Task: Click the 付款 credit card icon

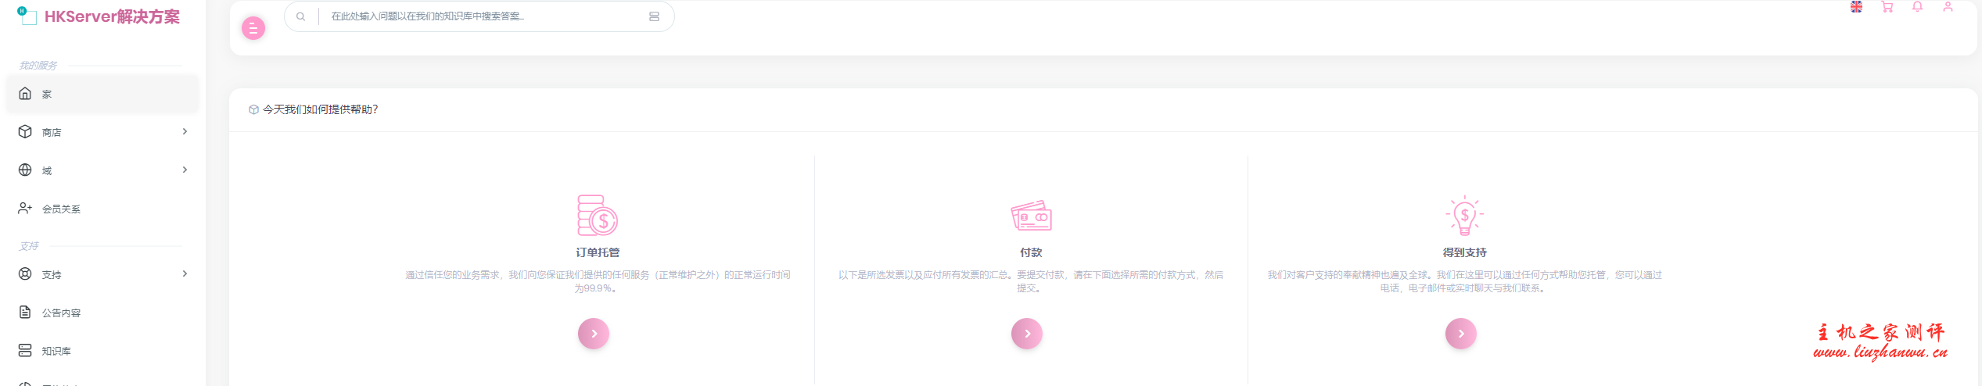Action: click(1030, 216)
